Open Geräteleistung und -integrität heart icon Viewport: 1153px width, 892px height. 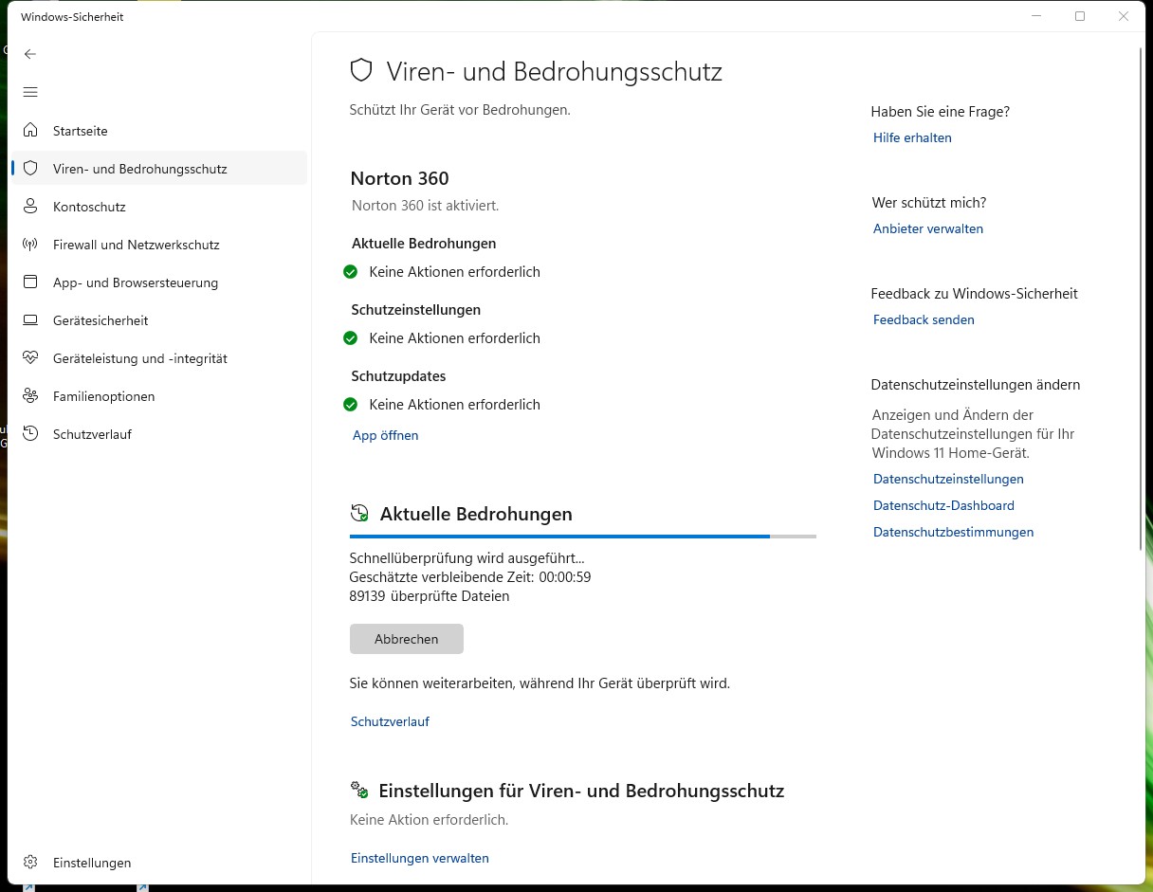click(x=30, y=358)
